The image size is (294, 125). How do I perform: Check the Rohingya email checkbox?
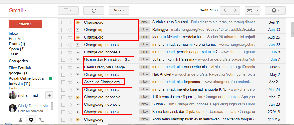[x=63, y=30]
